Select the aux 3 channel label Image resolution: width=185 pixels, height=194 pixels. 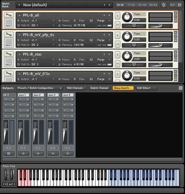53,95
